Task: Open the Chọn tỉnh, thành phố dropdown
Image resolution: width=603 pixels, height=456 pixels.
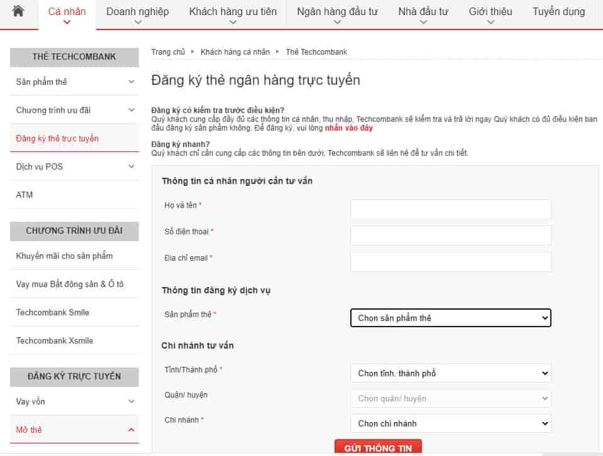Action: pos(451,374)
